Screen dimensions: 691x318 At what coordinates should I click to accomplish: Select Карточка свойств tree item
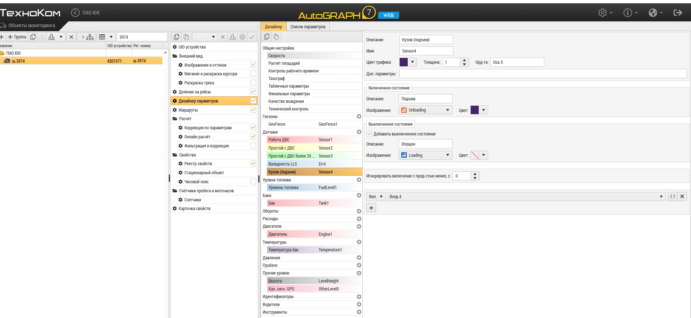point(194,208)
